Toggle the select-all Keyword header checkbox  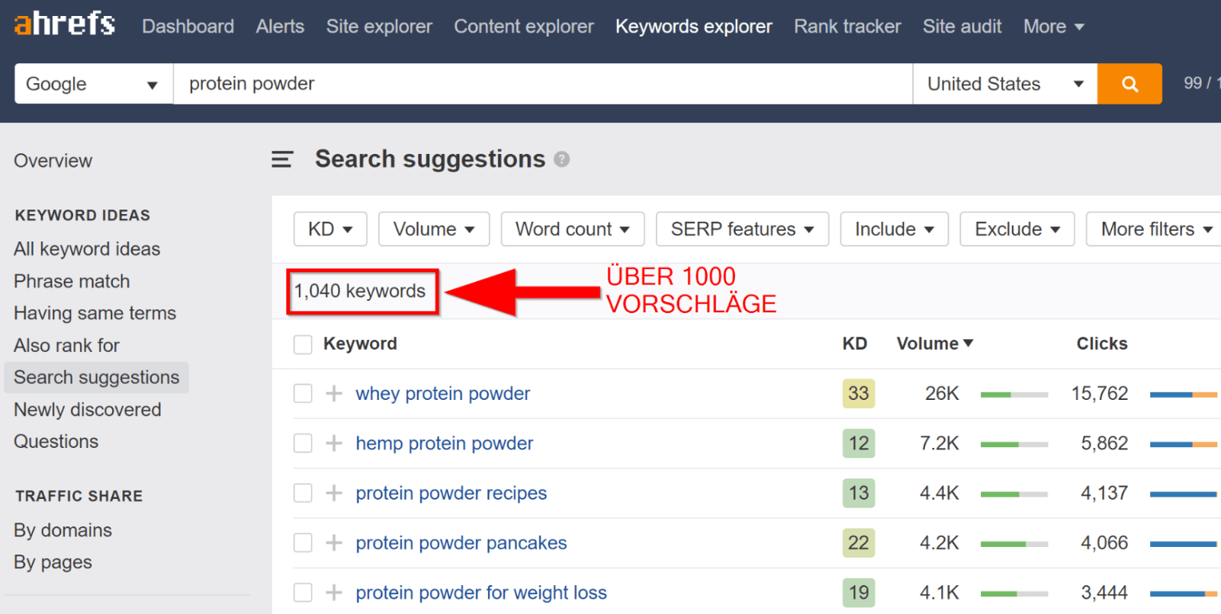point(303,344)
